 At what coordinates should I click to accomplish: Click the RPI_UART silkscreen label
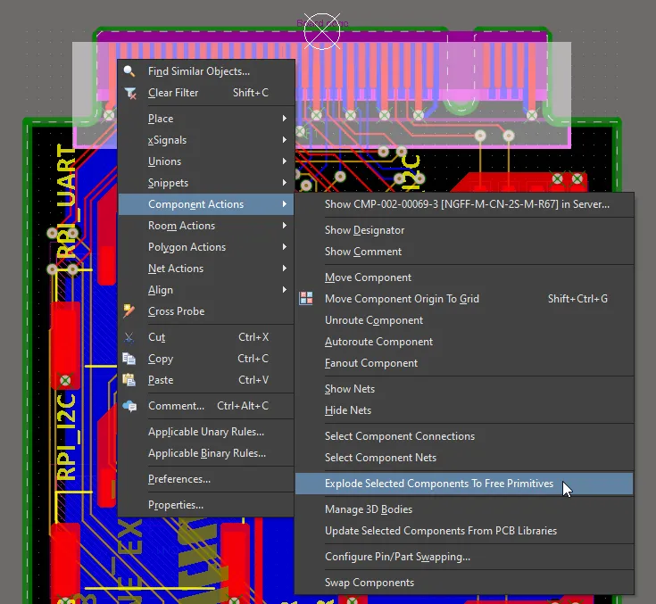point(67,201)
